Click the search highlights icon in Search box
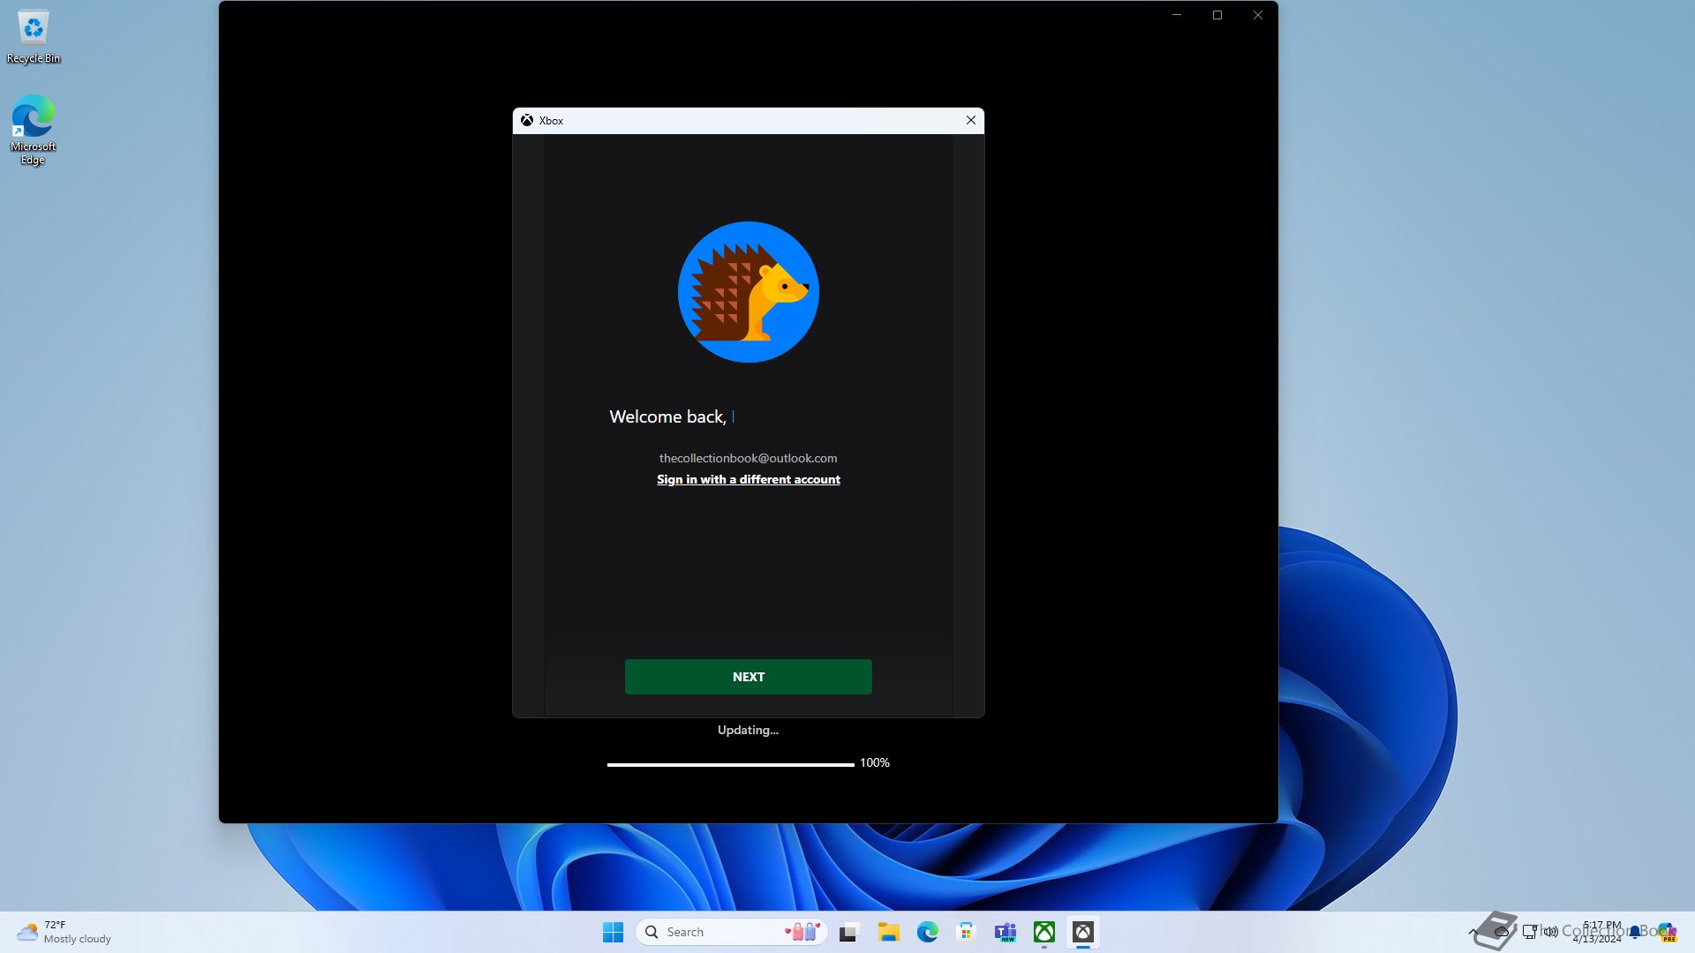The image size is (1695, 953). point(802,932)
